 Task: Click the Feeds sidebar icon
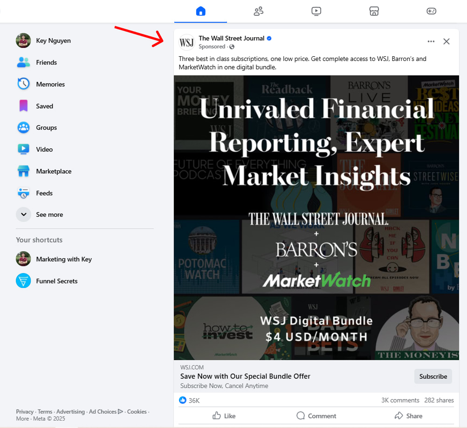(x=23, y=193)
